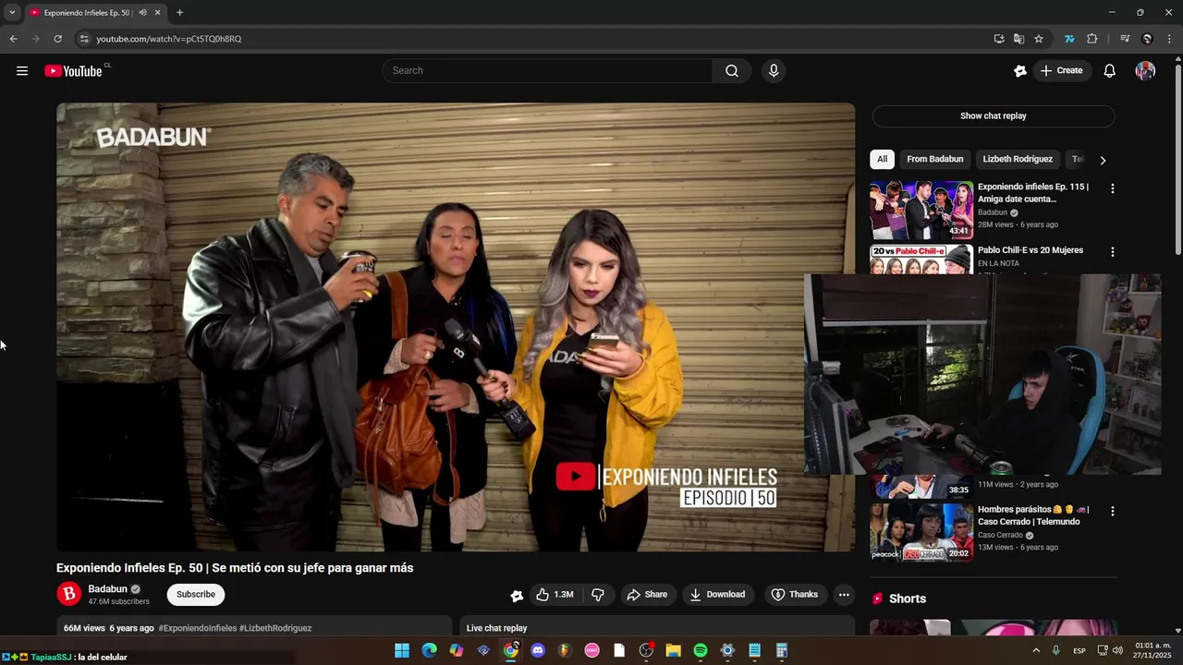The image size is (1183, 665).
Task: Go back to the previous page
Action: pyautogui.click(x=13, y=39)
